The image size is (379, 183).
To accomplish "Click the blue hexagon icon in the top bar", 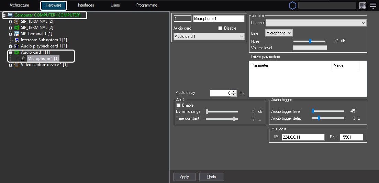I will 292,6.
